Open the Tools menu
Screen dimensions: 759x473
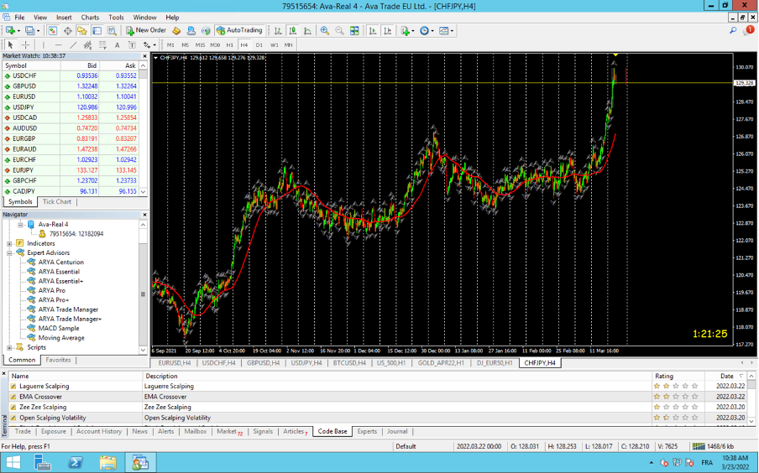[116, 18]
